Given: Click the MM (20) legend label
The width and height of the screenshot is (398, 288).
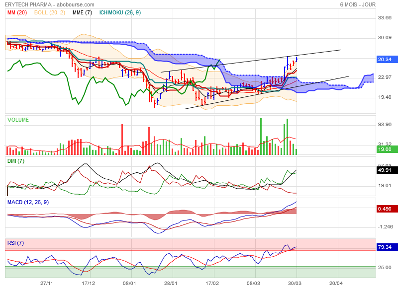Looking at the screenshot, I should [x=17, y=13].
